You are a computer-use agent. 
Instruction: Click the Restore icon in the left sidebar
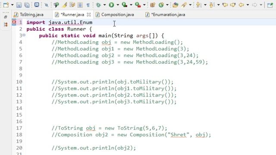(6, 17)
